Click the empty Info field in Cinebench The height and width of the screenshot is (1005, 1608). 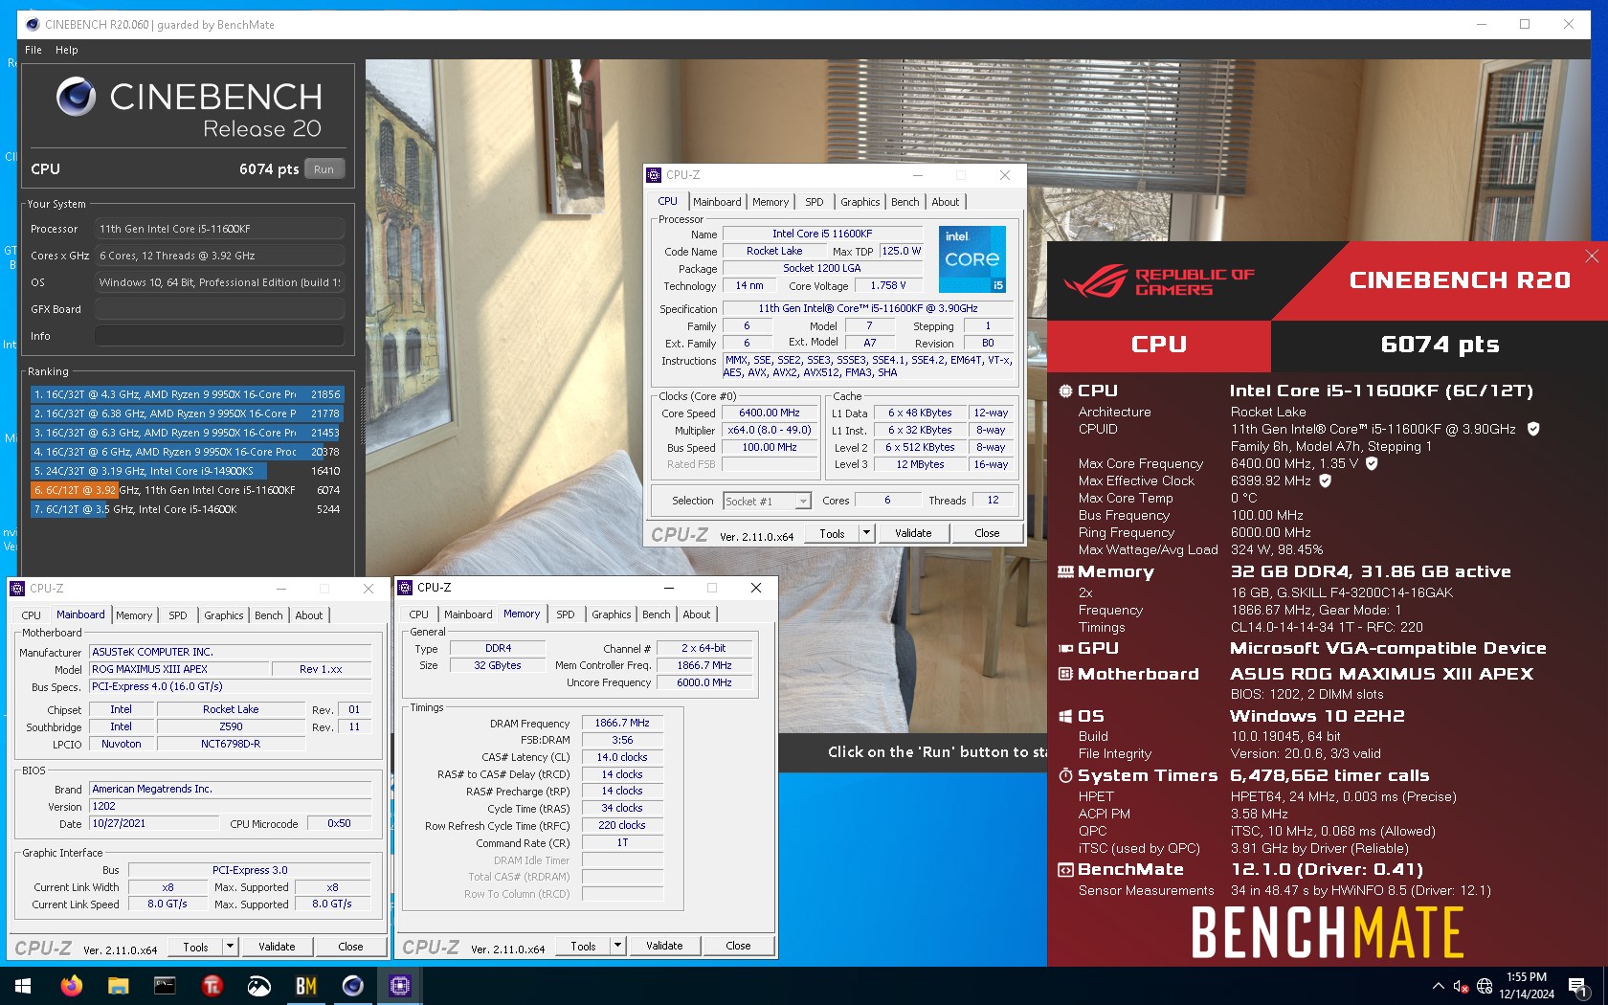click(219, 336)
